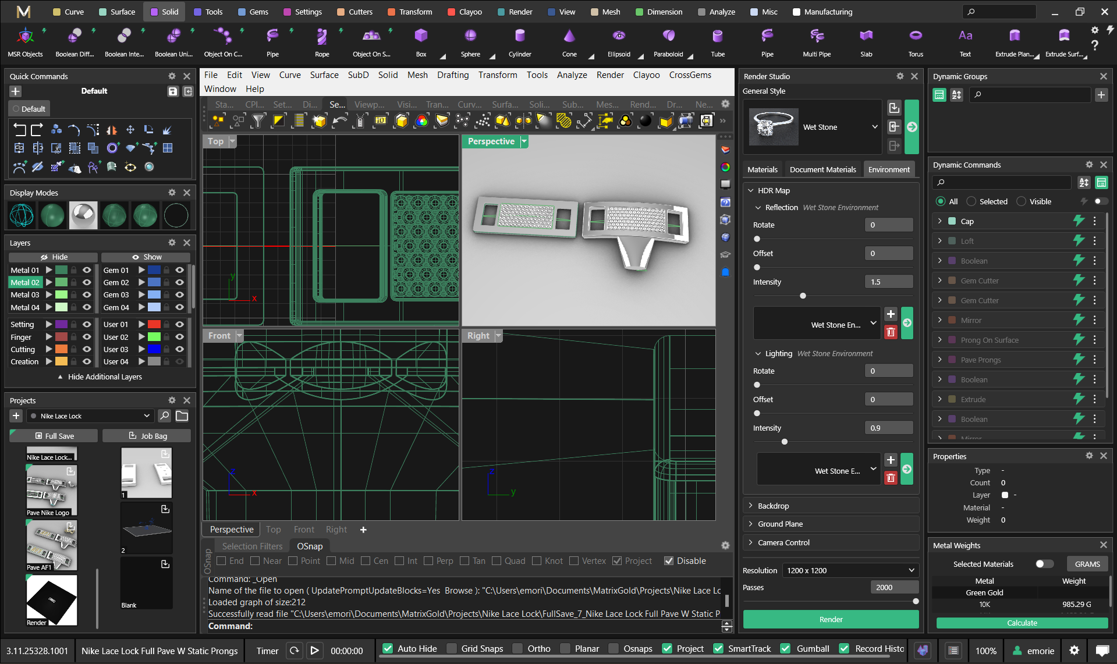1117x664 pixels.
Task: Switch to the Document Materials tab
Action: (822, 169)
